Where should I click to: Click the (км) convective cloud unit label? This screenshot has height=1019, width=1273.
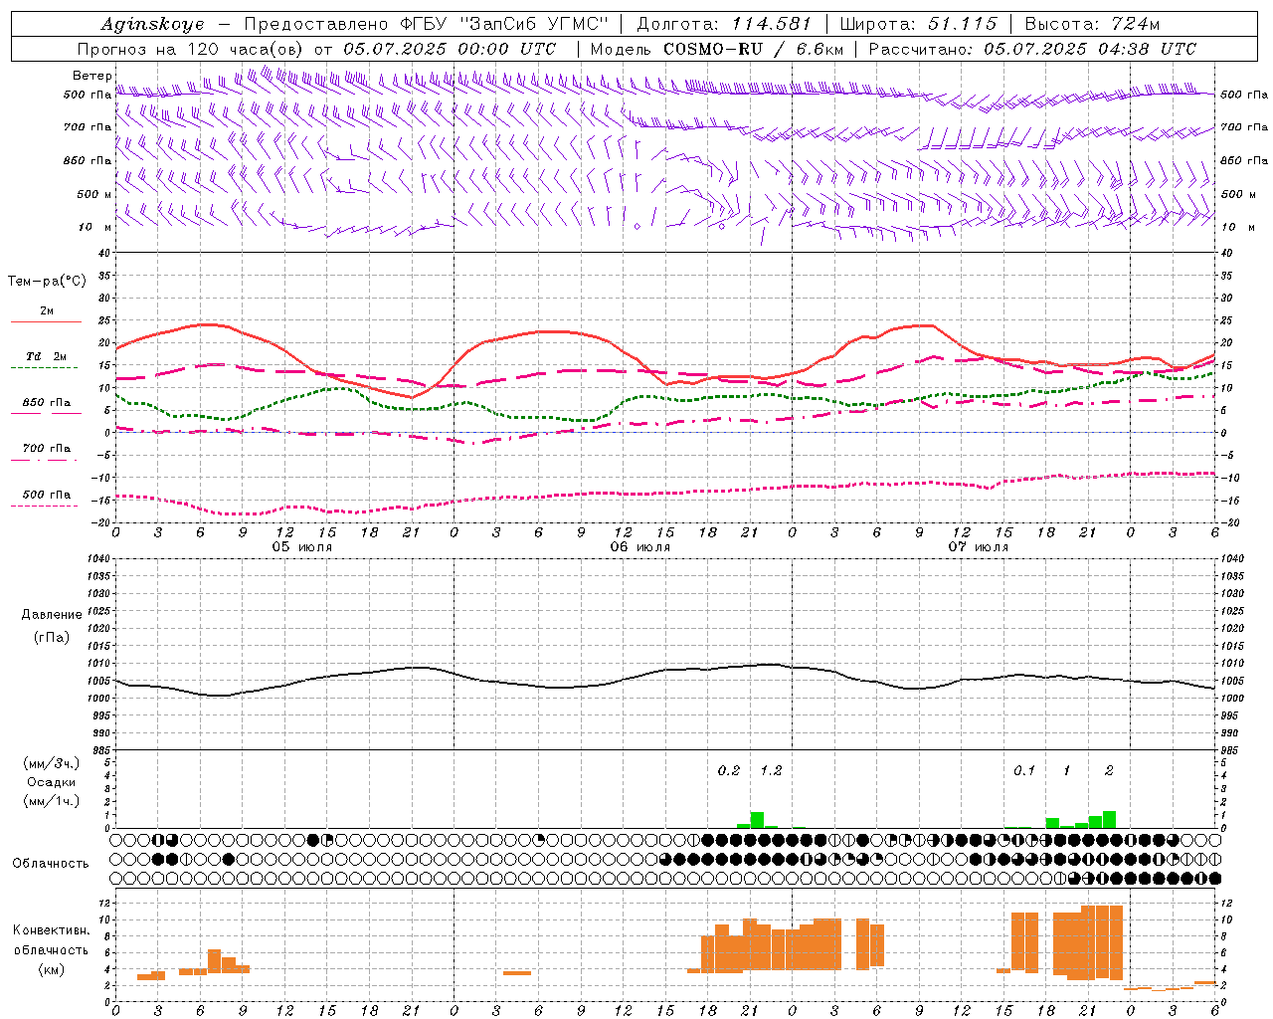coord(51,969)
